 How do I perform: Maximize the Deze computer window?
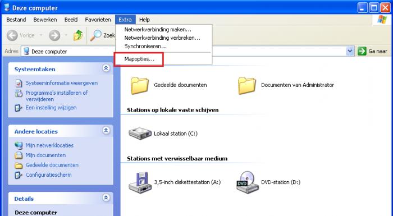[x=374, y=8]
